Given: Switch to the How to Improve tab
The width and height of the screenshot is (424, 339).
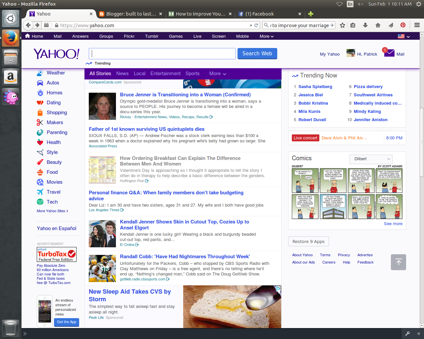Looking at the screenshot, I should pyautogui.click(x=200, y=14).
